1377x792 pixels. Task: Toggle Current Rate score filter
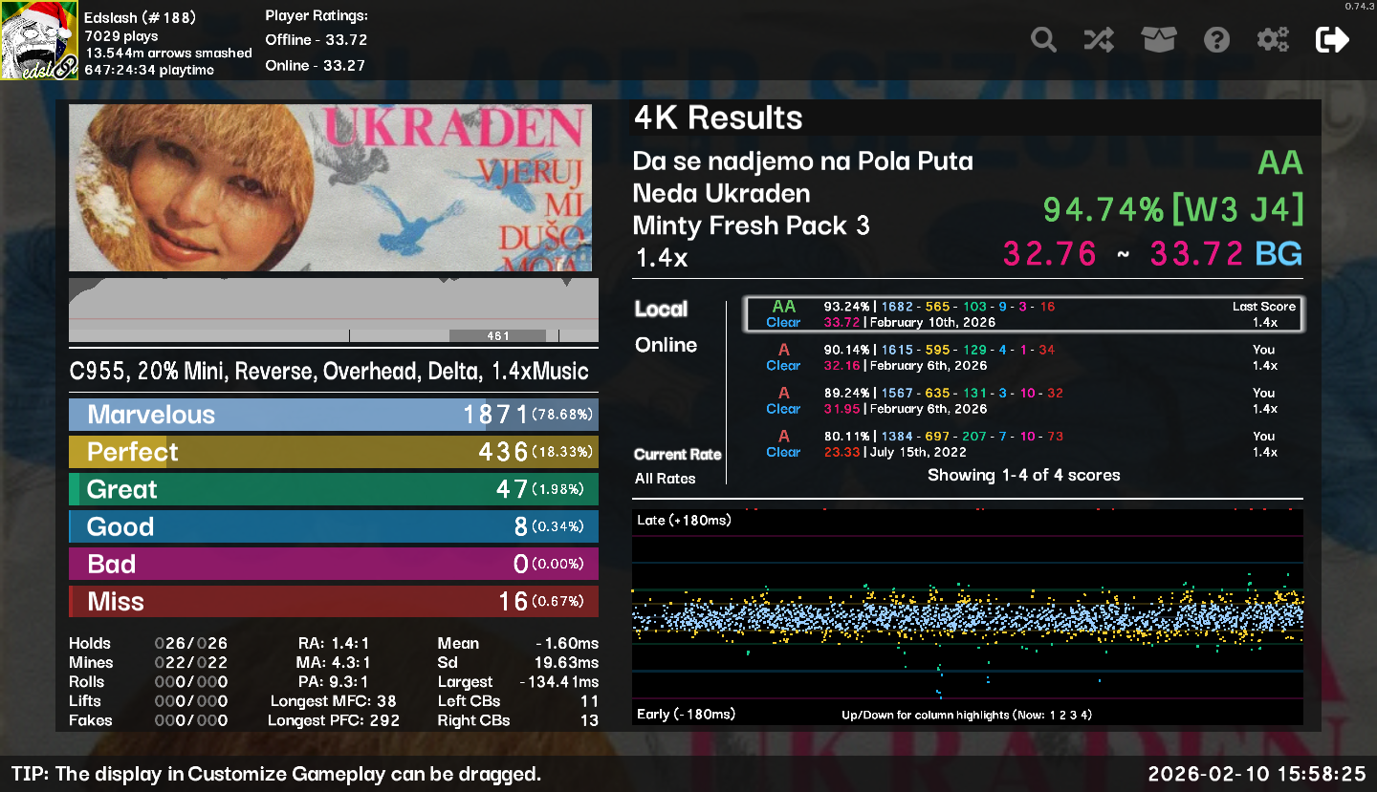point(677,455)
